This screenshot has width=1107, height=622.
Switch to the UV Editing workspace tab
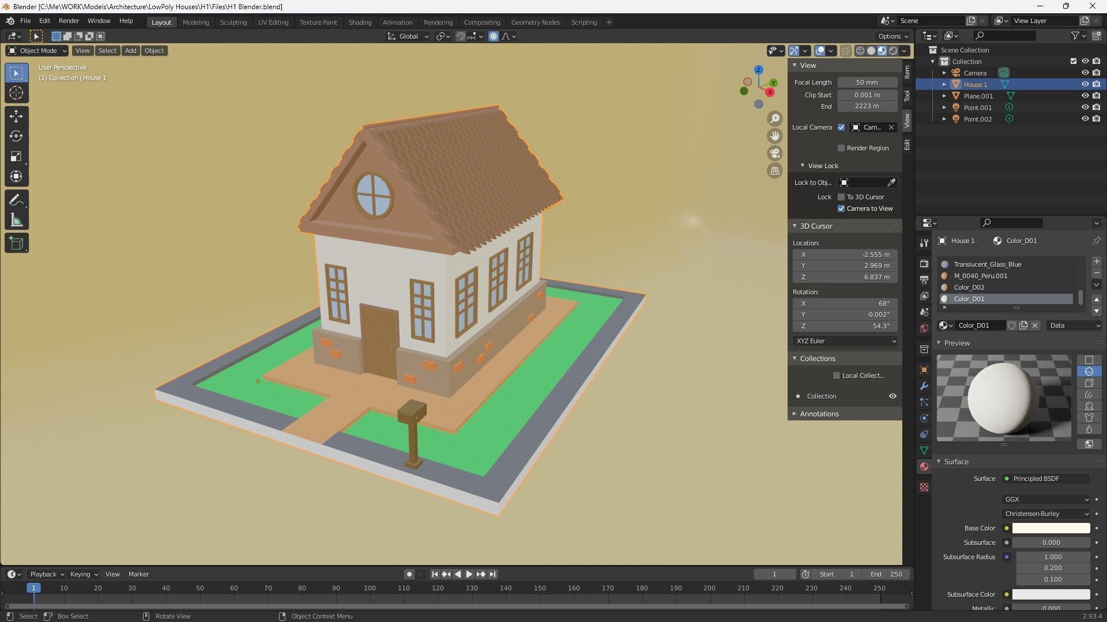coord(273,22)
